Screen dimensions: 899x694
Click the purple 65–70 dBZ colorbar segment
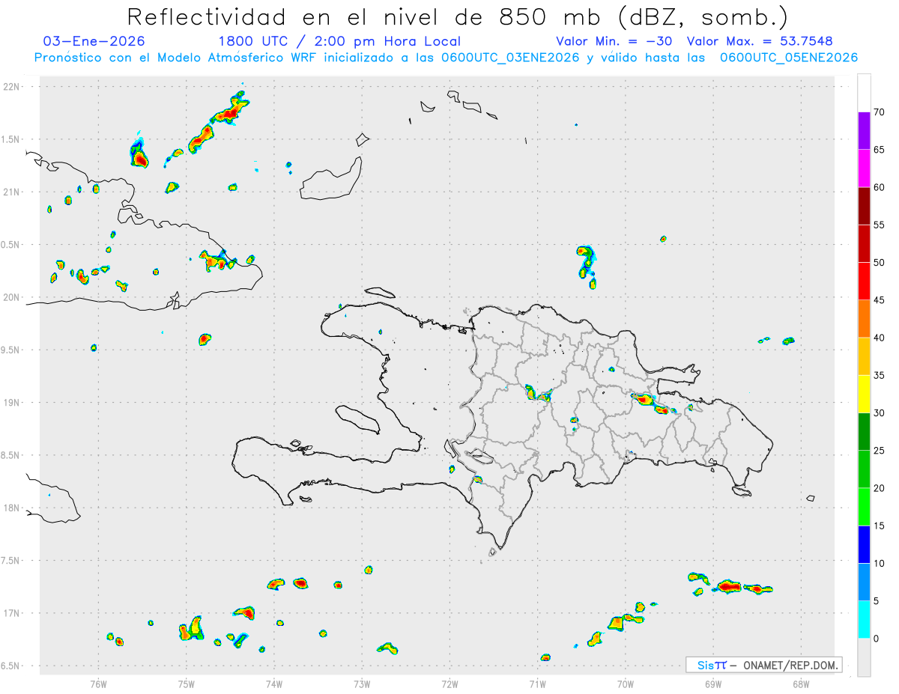pos(864,131)
